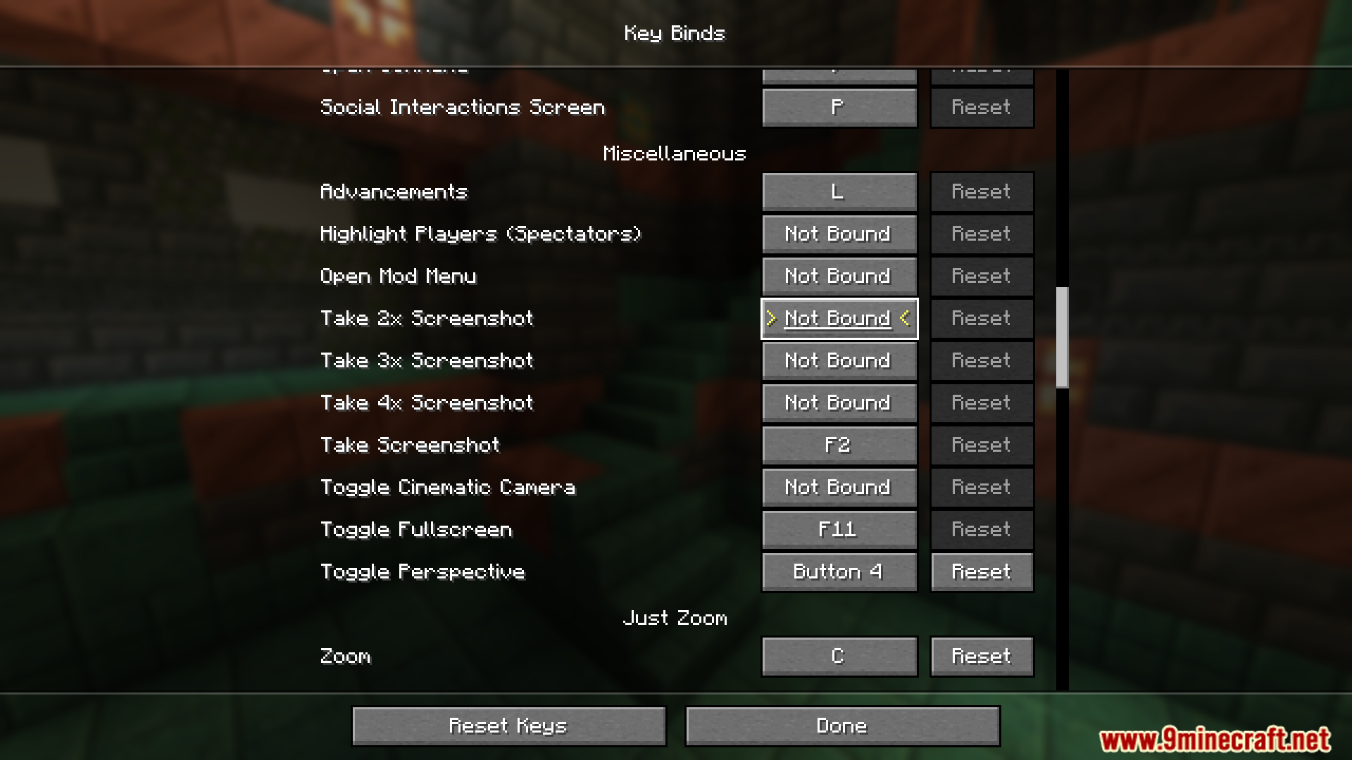
Task: Set key for Take 3x Screenshot
Action: click(x=839, y=360)
